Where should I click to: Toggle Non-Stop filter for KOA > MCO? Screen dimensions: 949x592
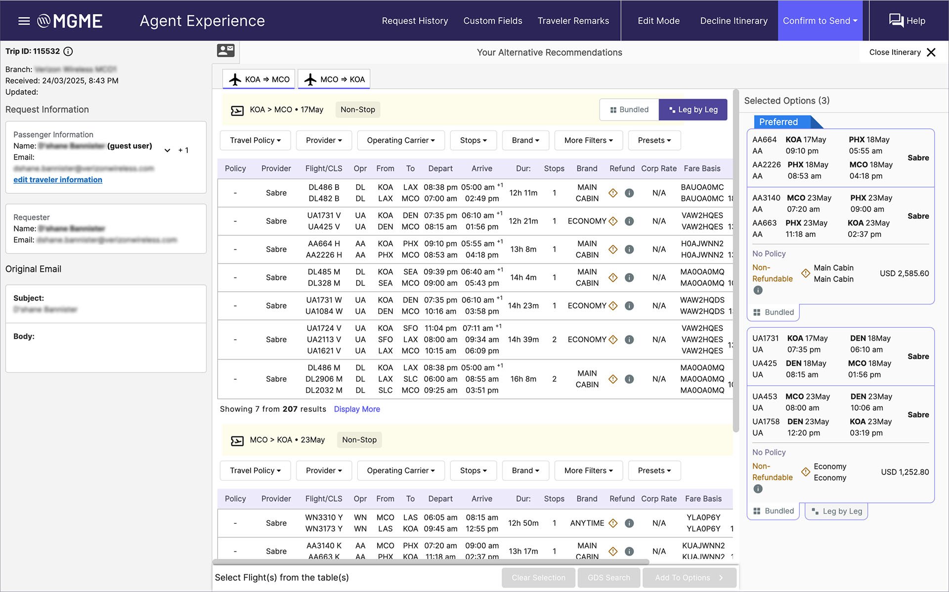click(x=358, y=110)
